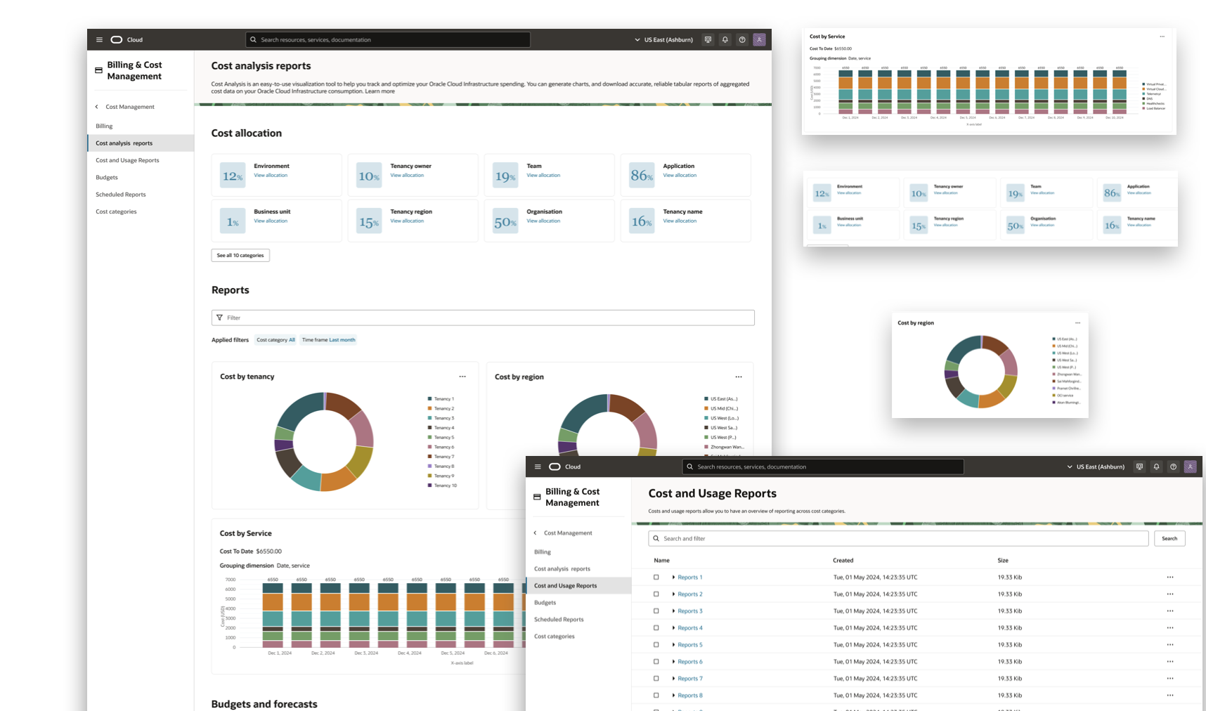Screen dimensions: 1206x711
Task: View allocation for Team in Cost analysis window
Action: click(543, 175)
